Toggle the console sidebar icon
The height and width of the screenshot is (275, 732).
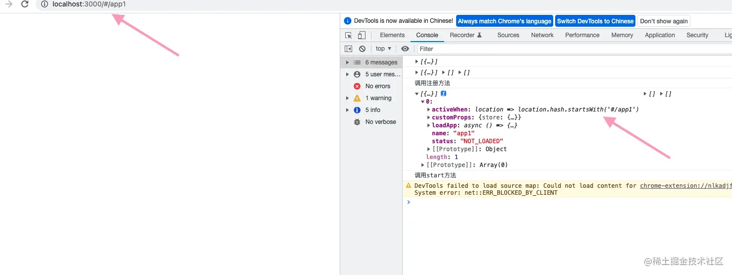pos(349,49)
